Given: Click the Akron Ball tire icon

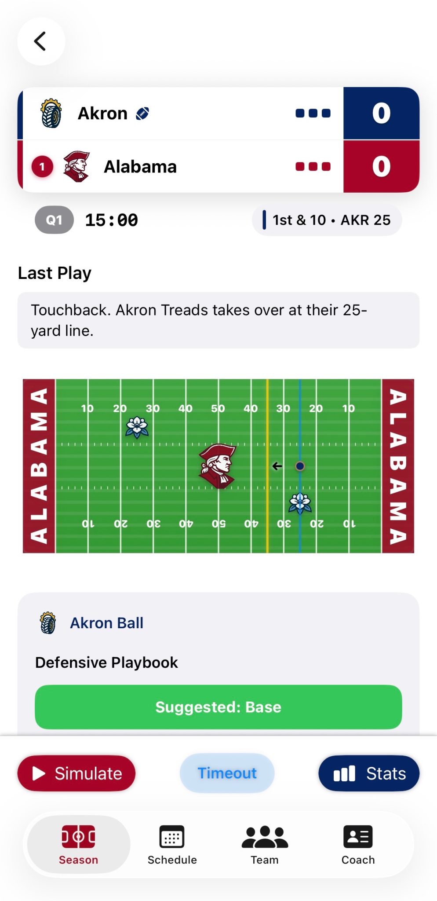Looking at the screenshot, I should click(x=48, y=623).
